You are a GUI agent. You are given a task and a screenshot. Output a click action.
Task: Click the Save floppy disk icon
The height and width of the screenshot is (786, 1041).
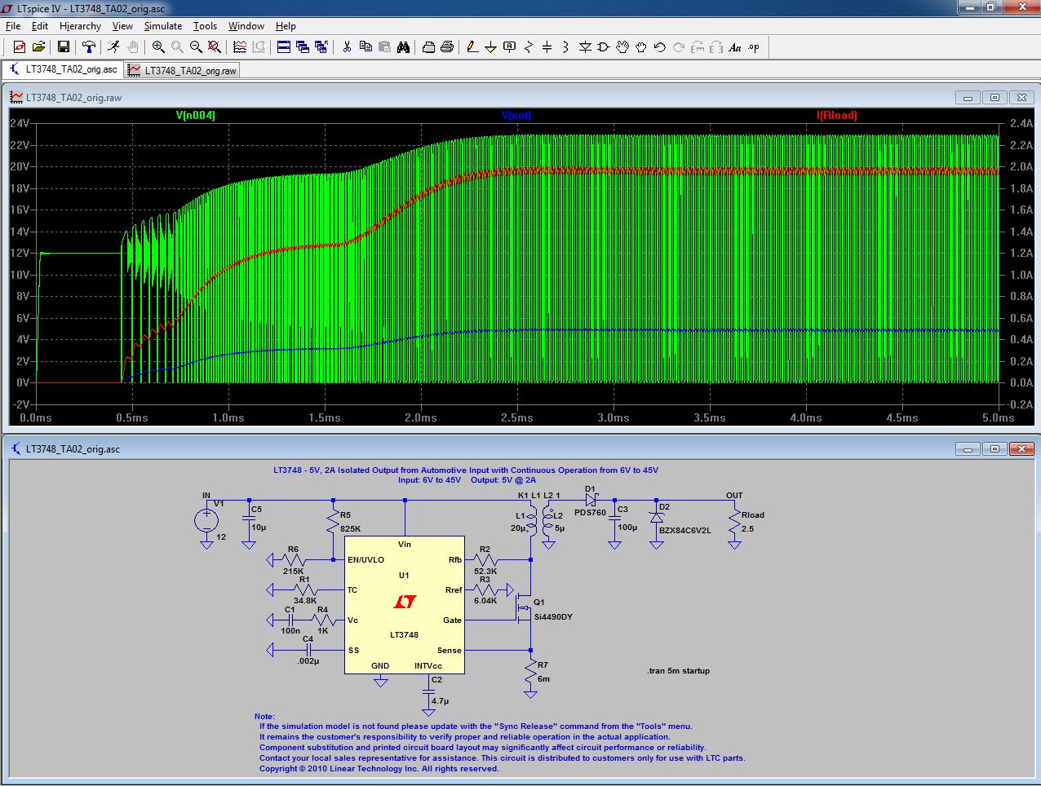[63, 47]
